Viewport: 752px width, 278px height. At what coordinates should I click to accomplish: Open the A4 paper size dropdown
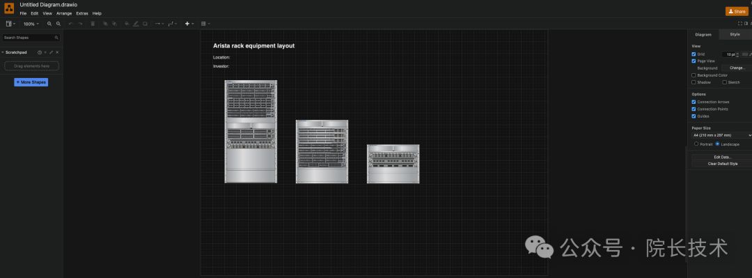click(721, 135)
